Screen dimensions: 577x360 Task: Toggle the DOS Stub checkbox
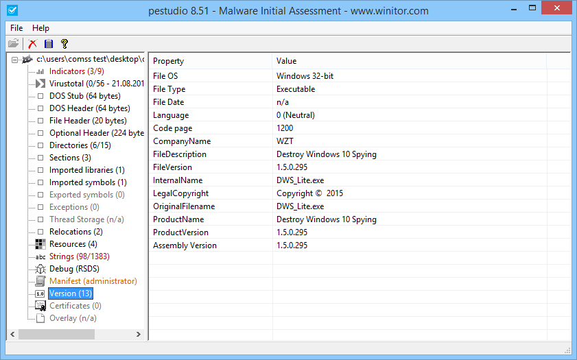point(40,96)
